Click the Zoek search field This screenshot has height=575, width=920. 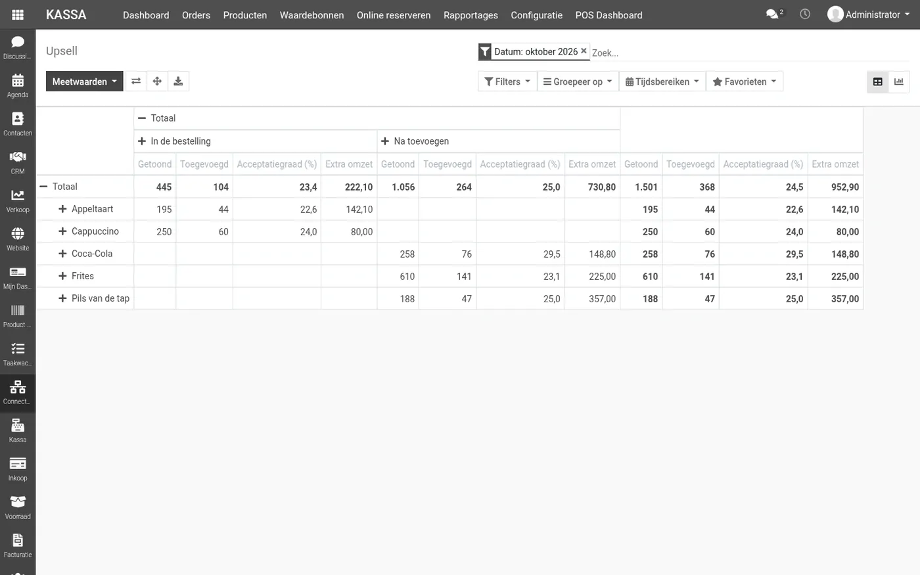click(749, 53)
